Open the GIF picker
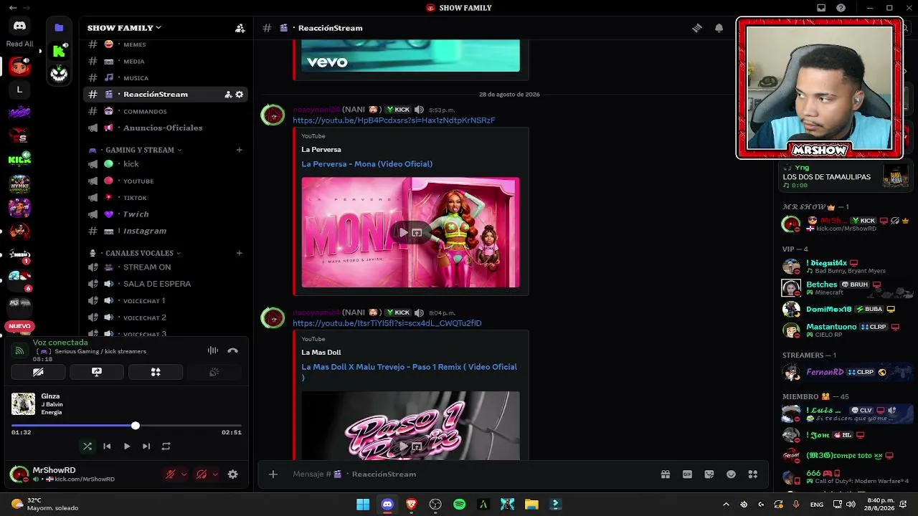Screen dimensions: 918x516 (687, 474)
